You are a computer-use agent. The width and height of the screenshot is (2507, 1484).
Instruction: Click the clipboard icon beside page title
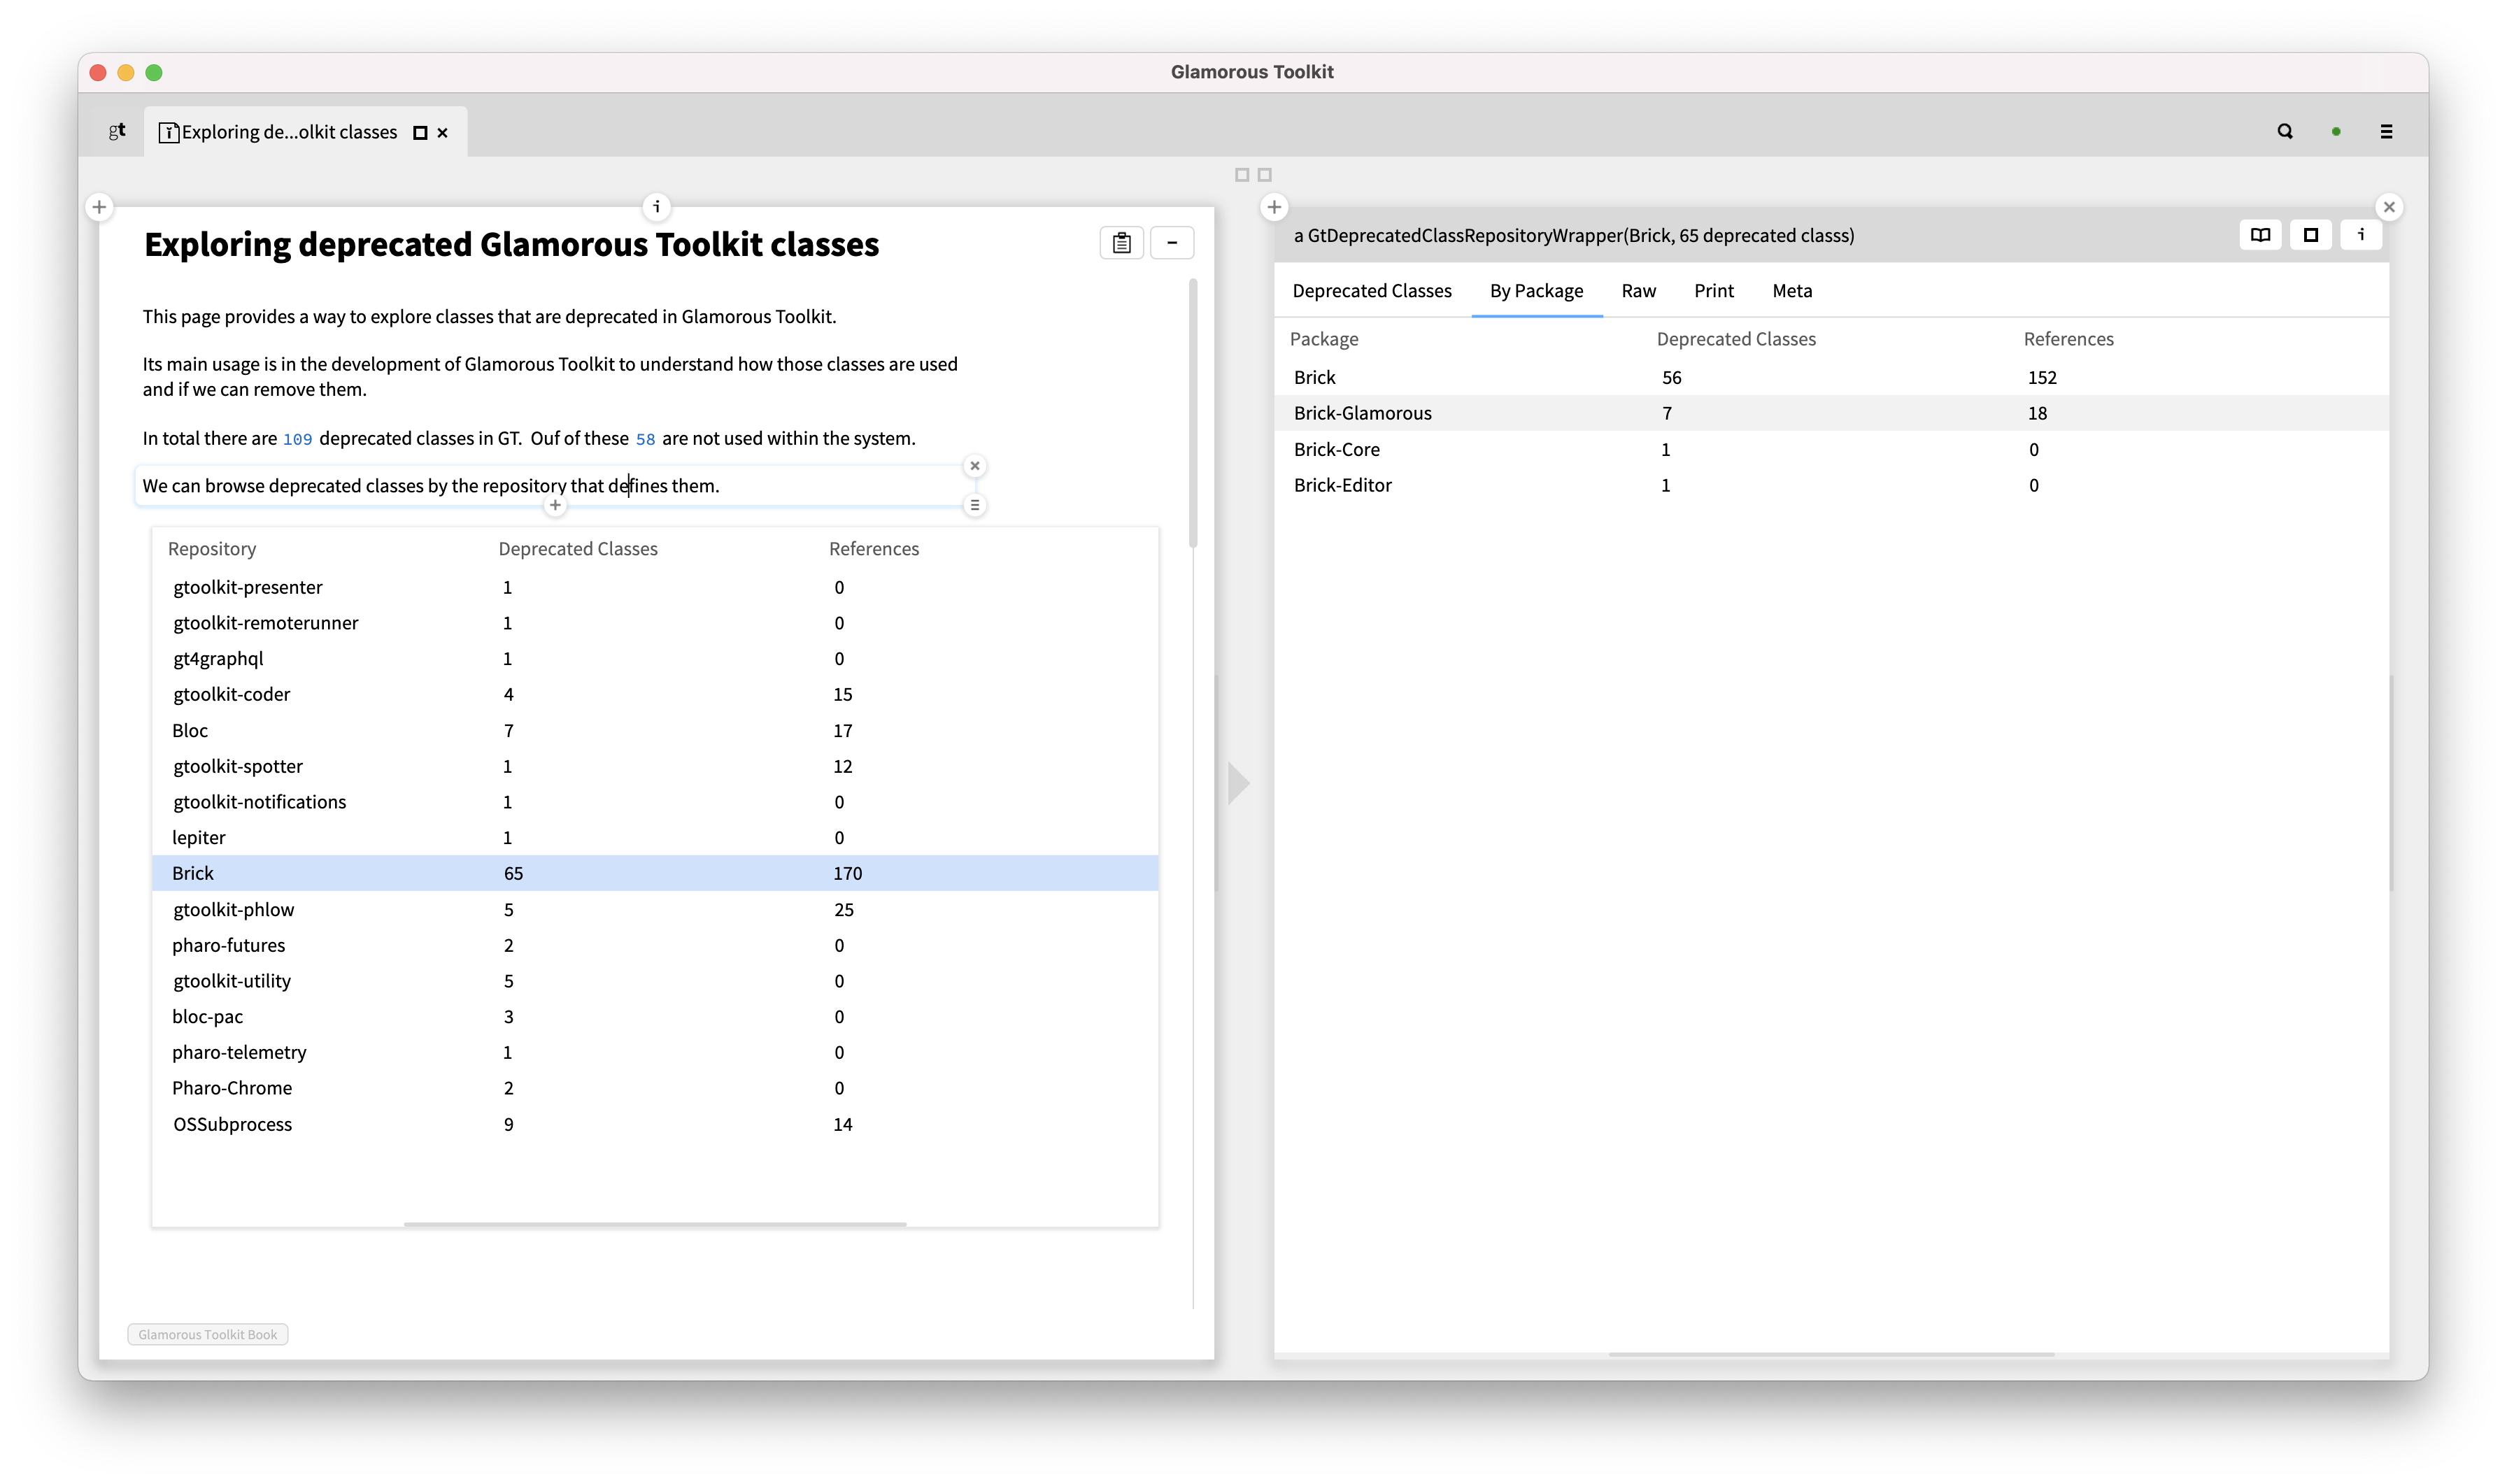click(1121, 243)
